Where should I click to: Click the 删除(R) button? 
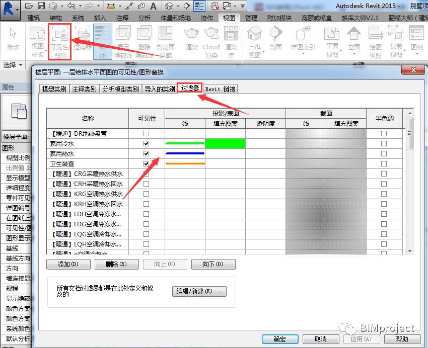[x=116, y=264]
